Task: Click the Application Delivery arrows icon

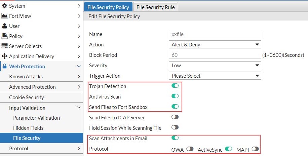Action: pos(4,56)
